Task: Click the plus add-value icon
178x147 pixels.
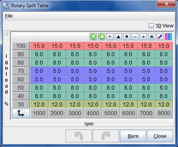Action: click(x=143, y=37)
